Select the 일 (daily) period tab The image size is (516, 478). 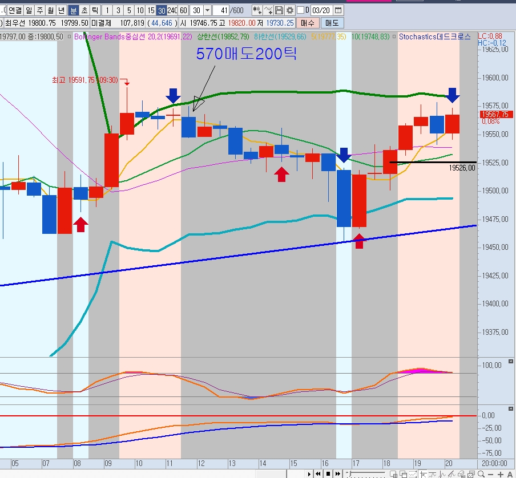[x=29, y=10]
